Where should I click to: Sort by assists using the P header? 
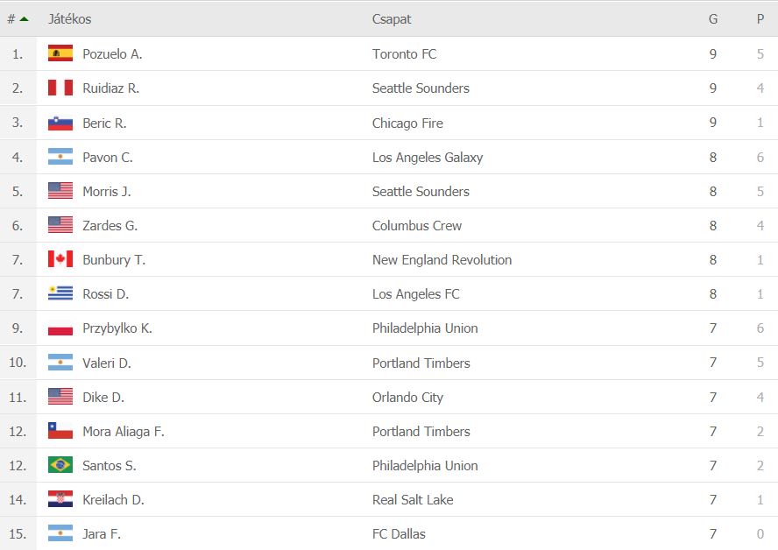[x=760, y=19]
